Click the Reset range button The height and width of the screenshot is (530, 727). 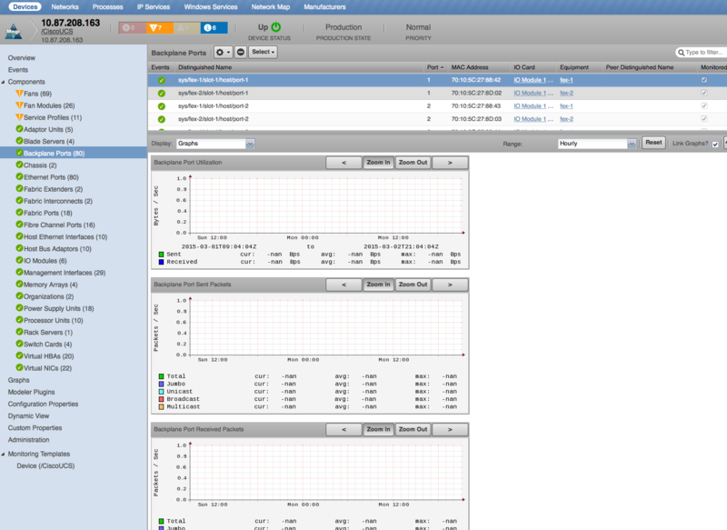point(653,143)
